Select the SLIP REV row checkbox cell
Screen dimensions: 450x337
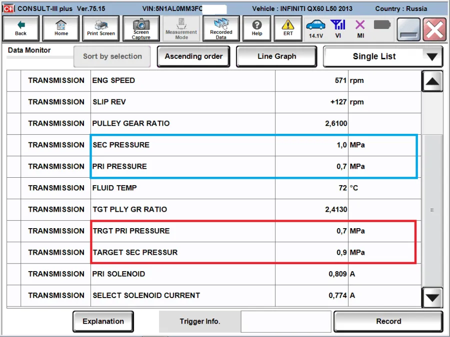(14, 102)
